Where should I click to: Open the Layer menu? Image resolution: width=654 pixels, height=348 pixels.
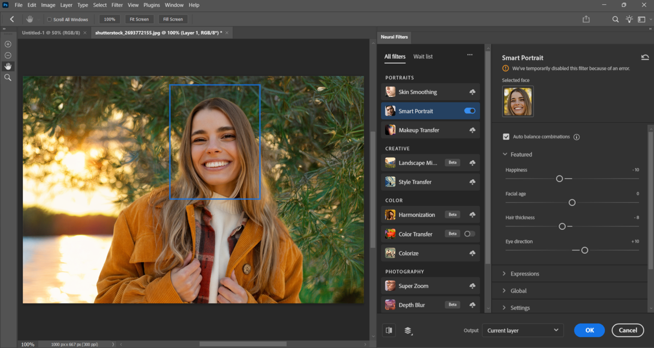point(66,5)
